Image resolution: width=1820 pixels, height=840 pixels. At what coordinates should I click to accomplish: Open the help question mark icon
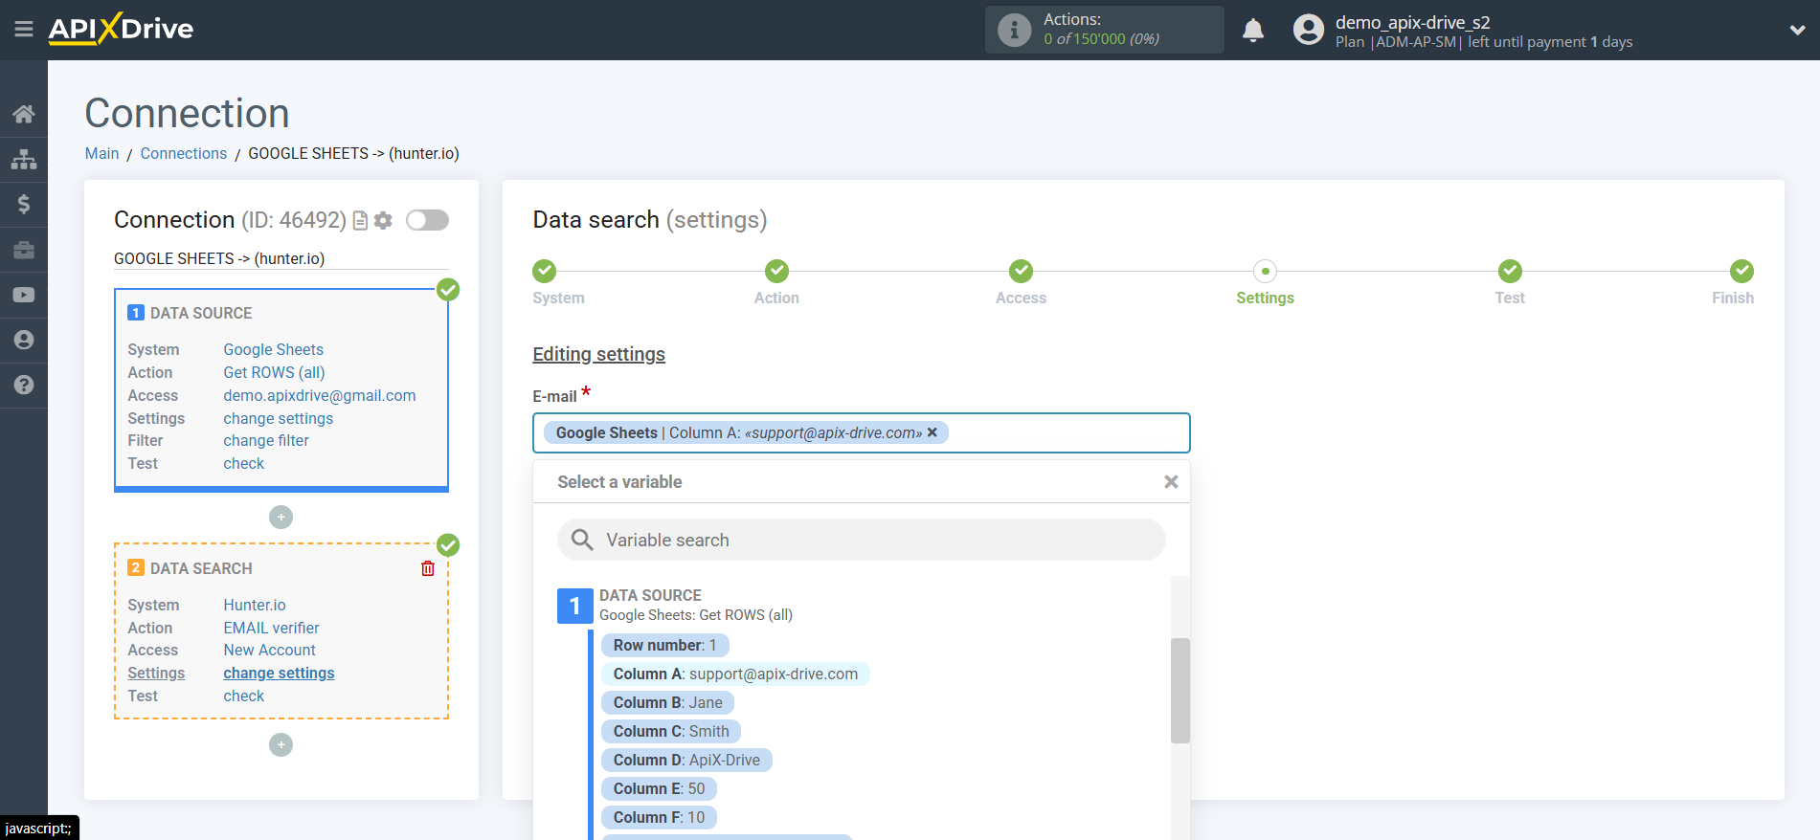point(24,385)
